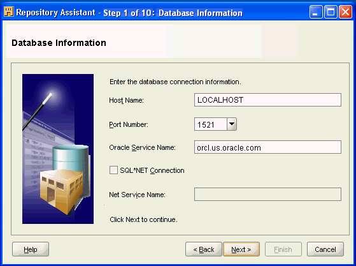Select the Net Service Name field
The image size is (356, 266).
point(267,195)
